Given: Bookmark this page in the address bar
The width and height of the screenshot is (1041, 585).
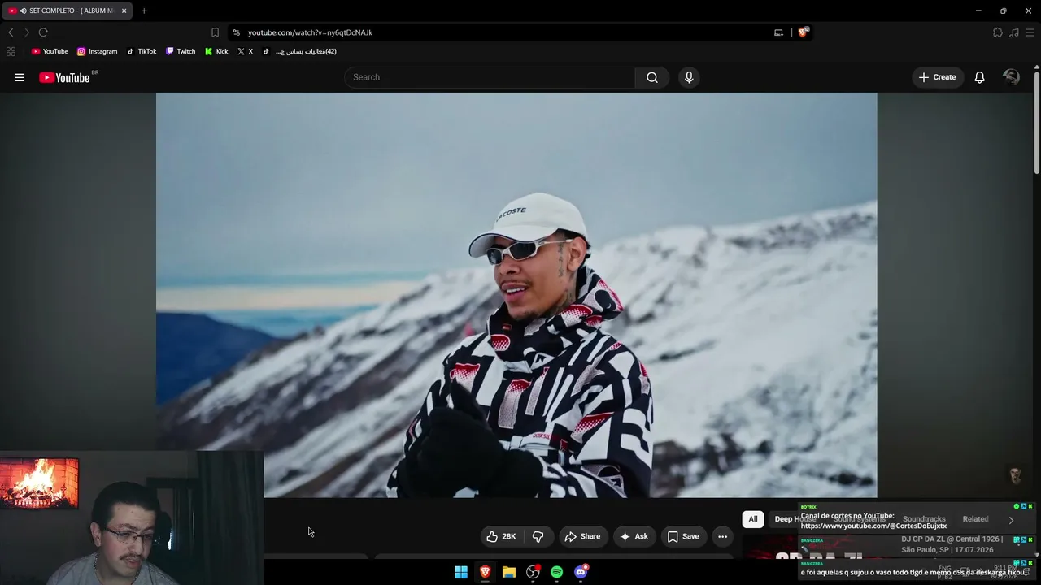Looking at the screenshot, I should [x=215, y=32].
